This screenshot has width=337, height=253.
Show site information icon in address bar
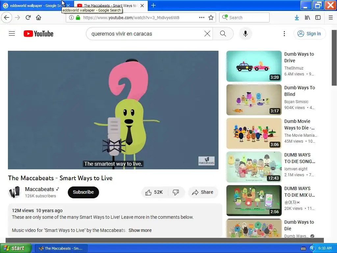71,17
